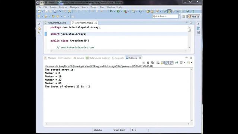Screen dimensions: 238x134
Task: Maximize the editor area
Action: (x=191, y=23)
